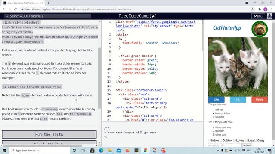This screenshot has width=275, height=154.
Task: Click the Info button in preview
Action: (x=238, y=100)
